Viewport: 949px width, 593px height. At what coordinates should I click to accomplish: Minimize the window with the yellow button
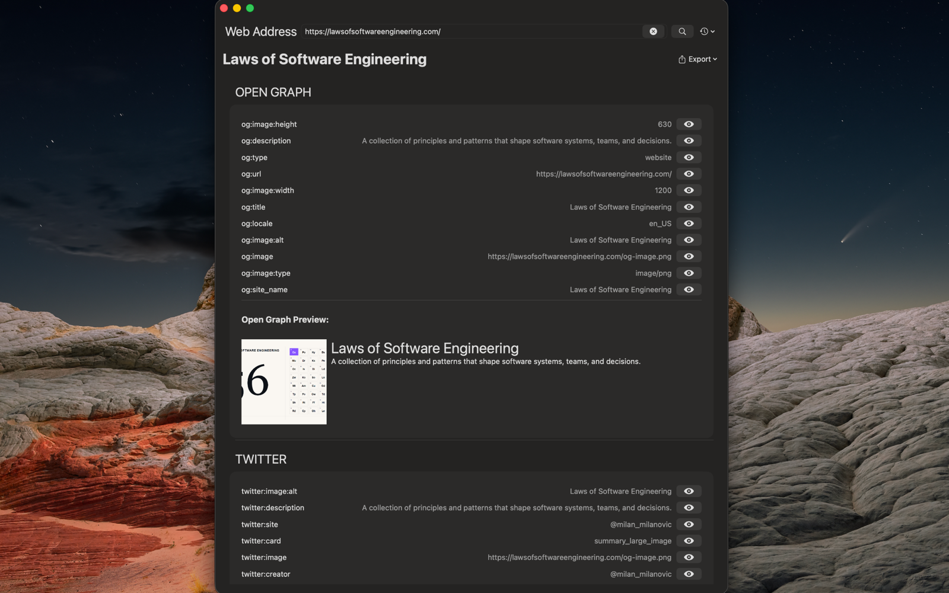(237, 8)
